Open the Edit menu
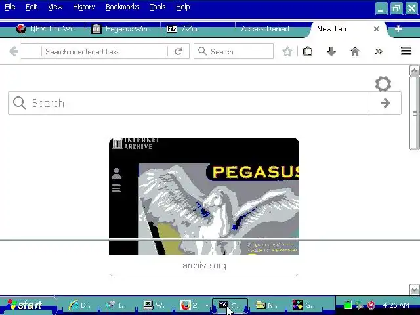The height and width of the screenshot is (315, 420). 31,7
